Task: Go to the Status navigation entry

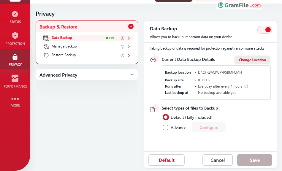Action: 15,21
